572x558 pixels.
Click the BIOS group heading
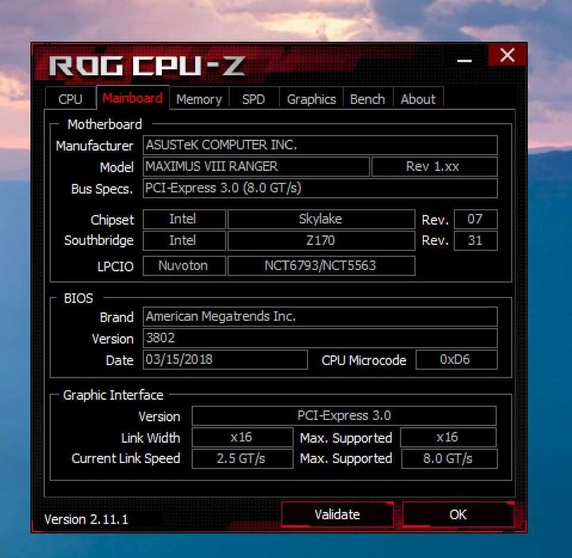[78, 299]
